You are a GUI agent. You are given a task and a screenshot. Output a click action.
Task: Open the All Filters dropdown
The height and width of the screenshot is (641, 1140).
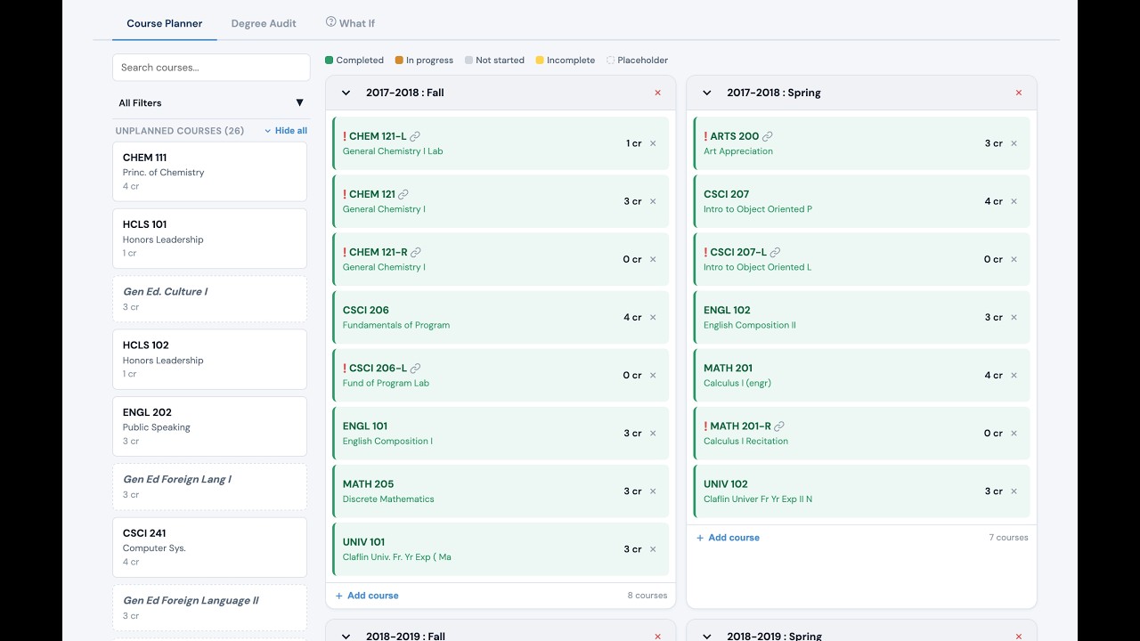pos(211,103)
